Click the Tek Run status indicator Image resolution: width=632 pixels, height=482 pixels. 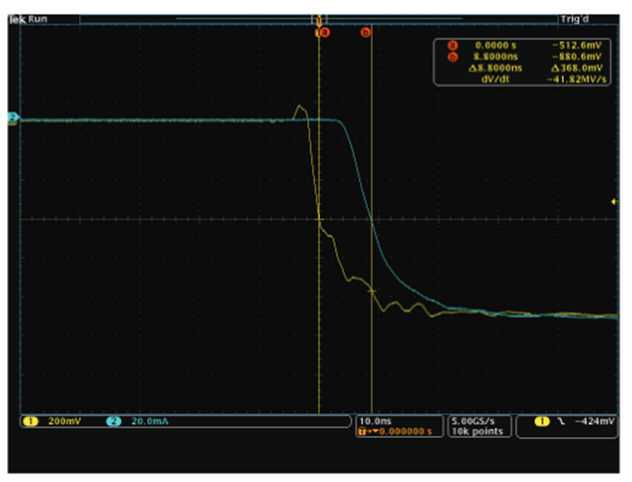pos(28,18)
